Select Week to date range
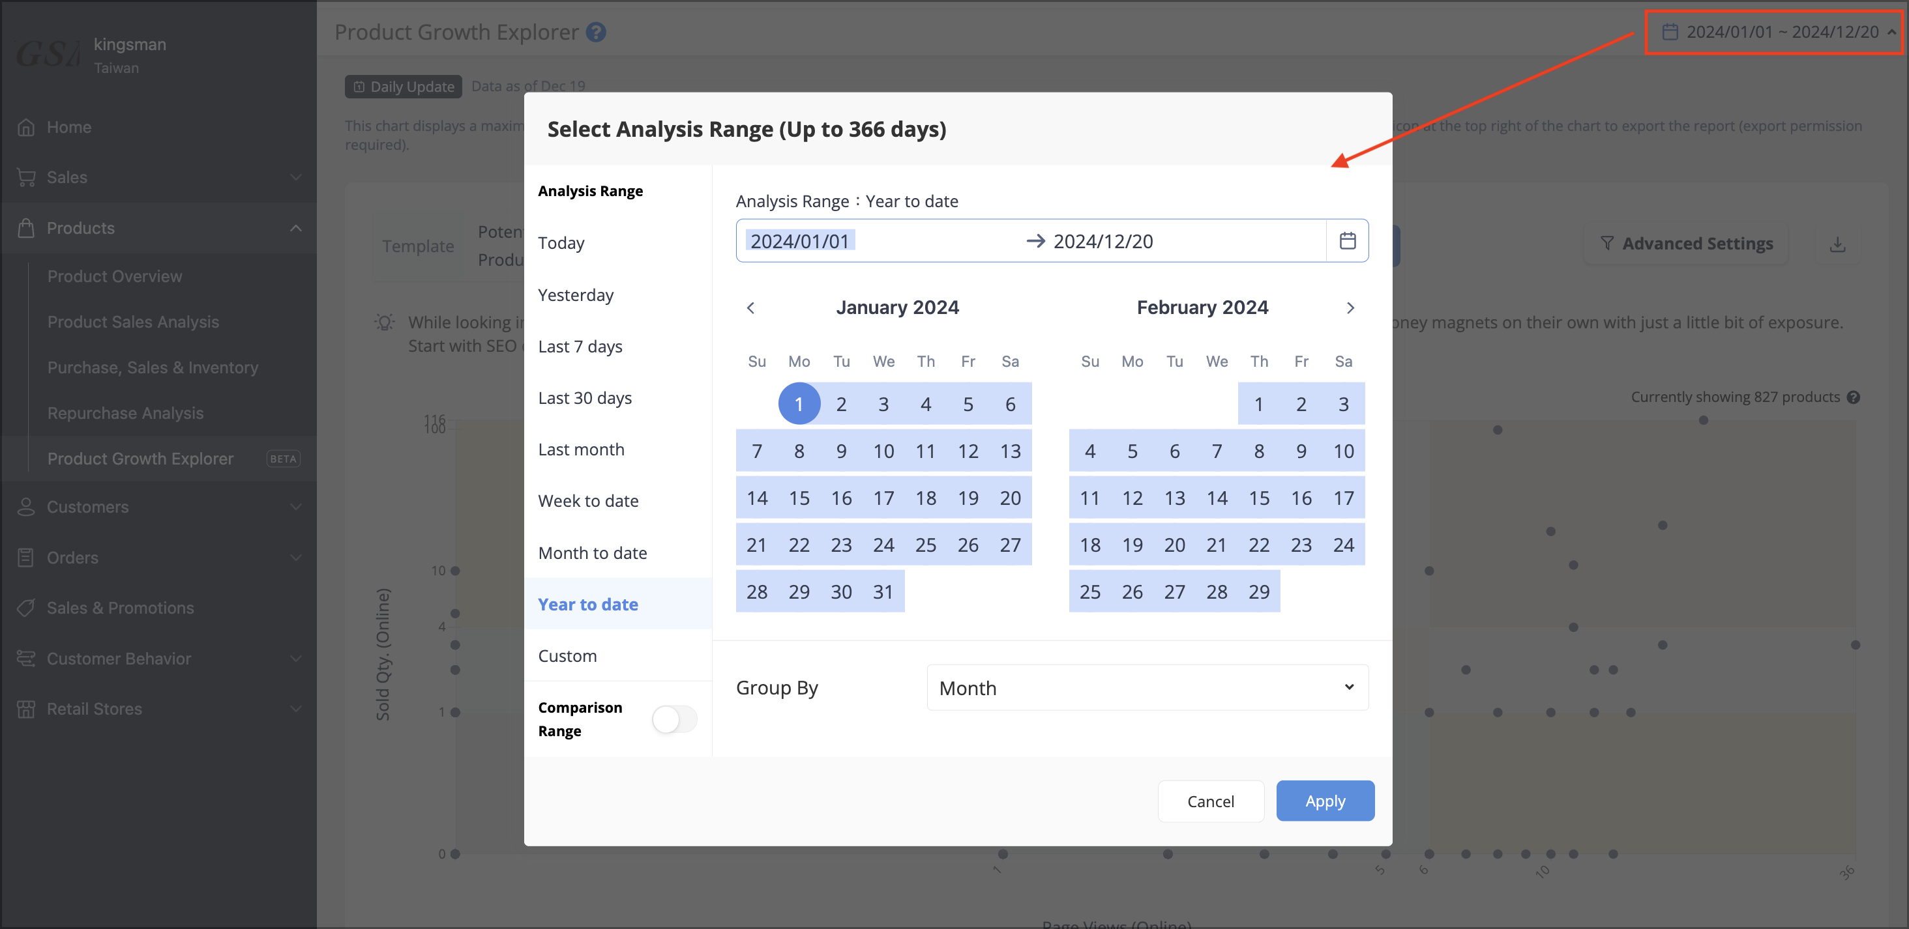Screen dimensions: 1909x929 (617, 501)
